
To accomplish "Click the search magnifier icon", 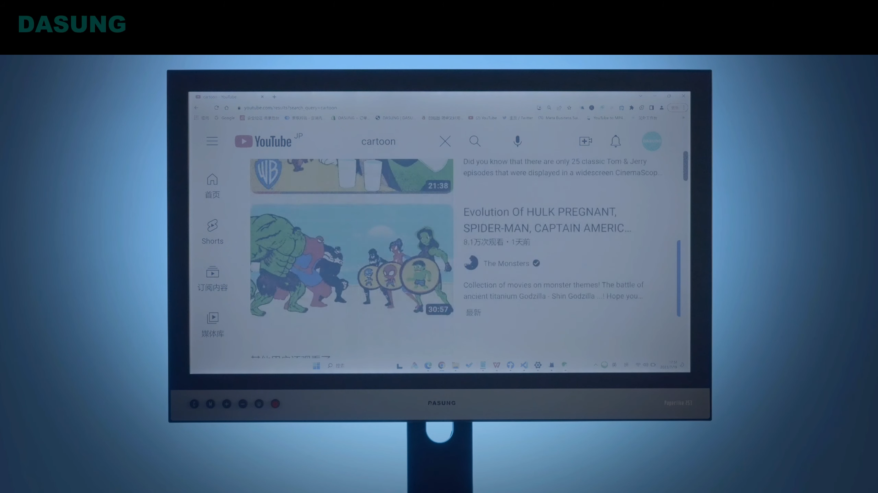I will 475,141.
